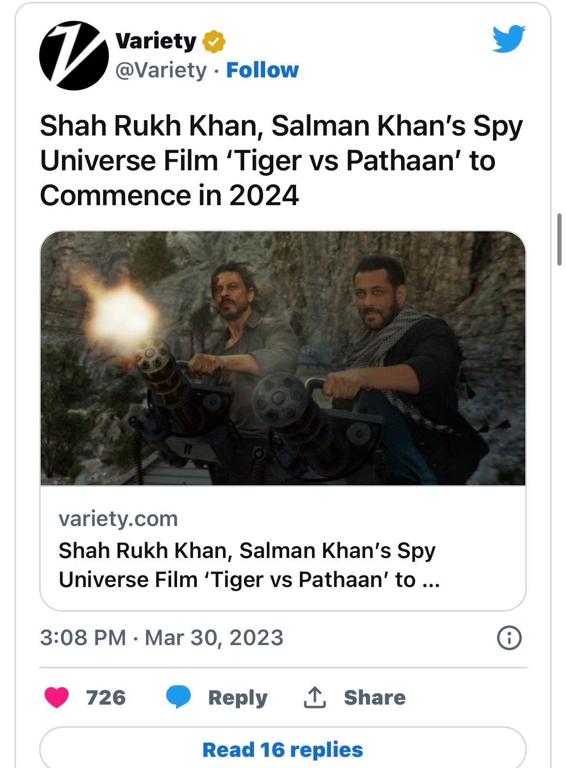Click the Variety profile avatar logo
The image size is (566, 768).
click(74, 56)
